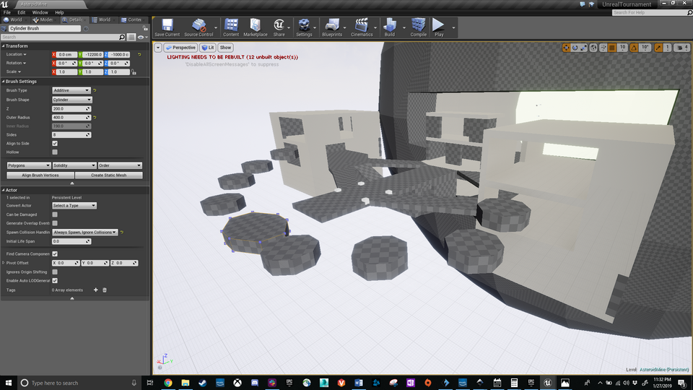
Task: Toggle the Generate Overlap Events checkbox
Action: pos(55,223)
